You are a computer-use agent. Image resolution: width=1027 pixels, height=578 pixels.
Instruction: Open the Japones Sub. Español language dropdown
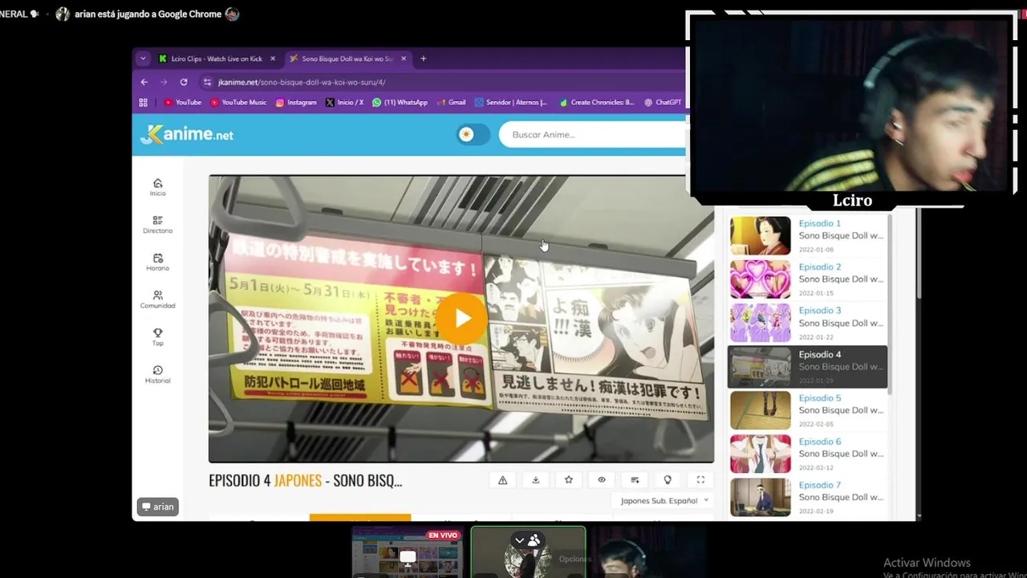pos(664,500)
